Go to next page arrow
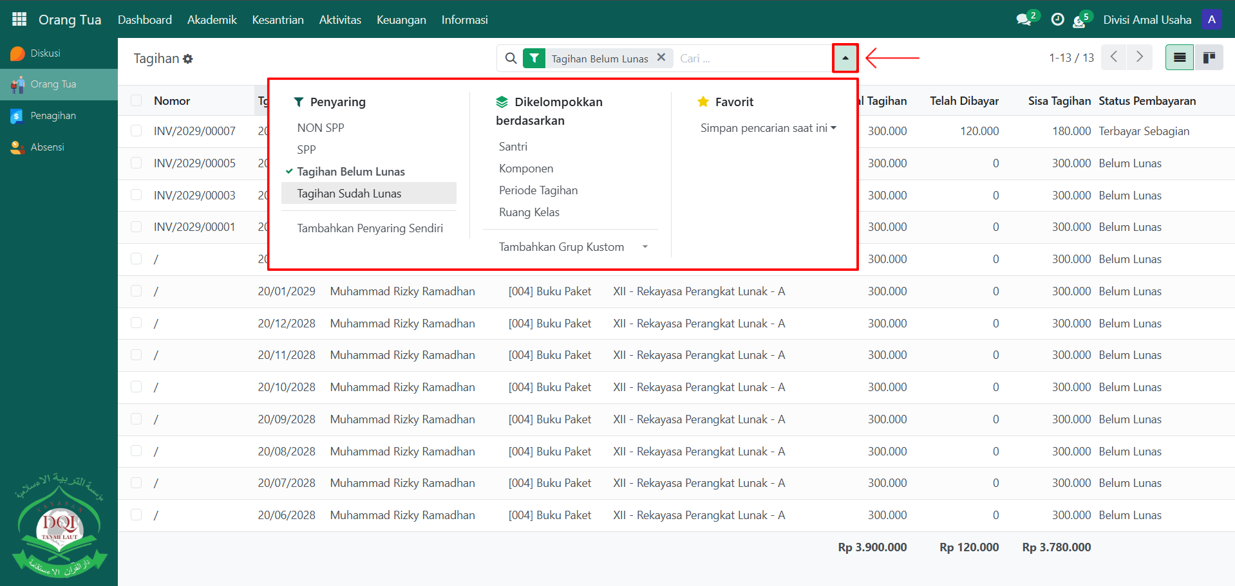 point(1139,57)
